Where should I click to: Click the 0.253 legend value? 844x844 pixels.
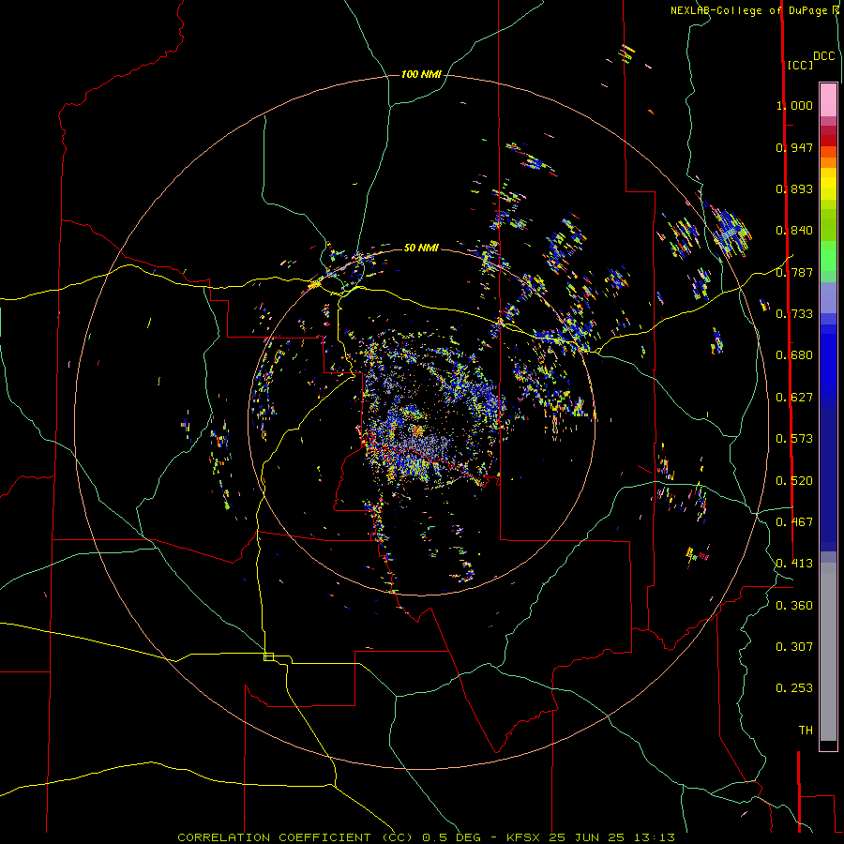(x=794, y=688)
